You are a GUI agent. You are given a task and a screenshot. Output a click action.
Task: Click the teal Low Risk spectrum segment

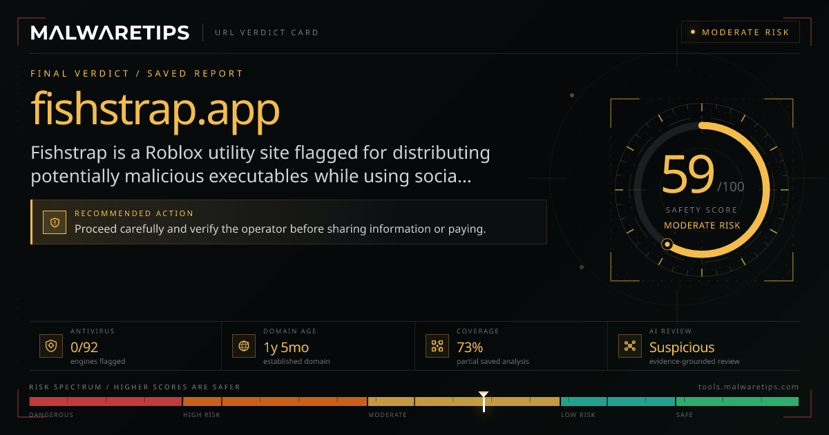point(618,401)
